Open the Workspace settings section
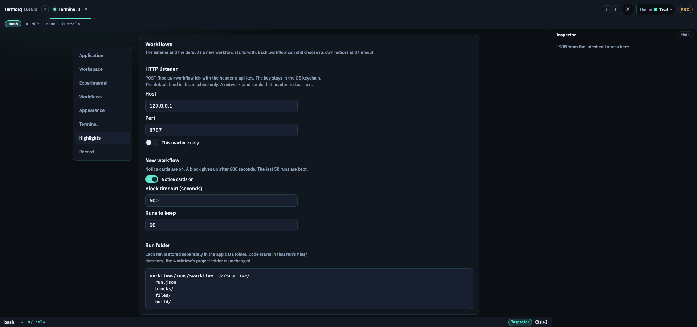697x327 pixels. pyautogui.click(x=102, y=69)
